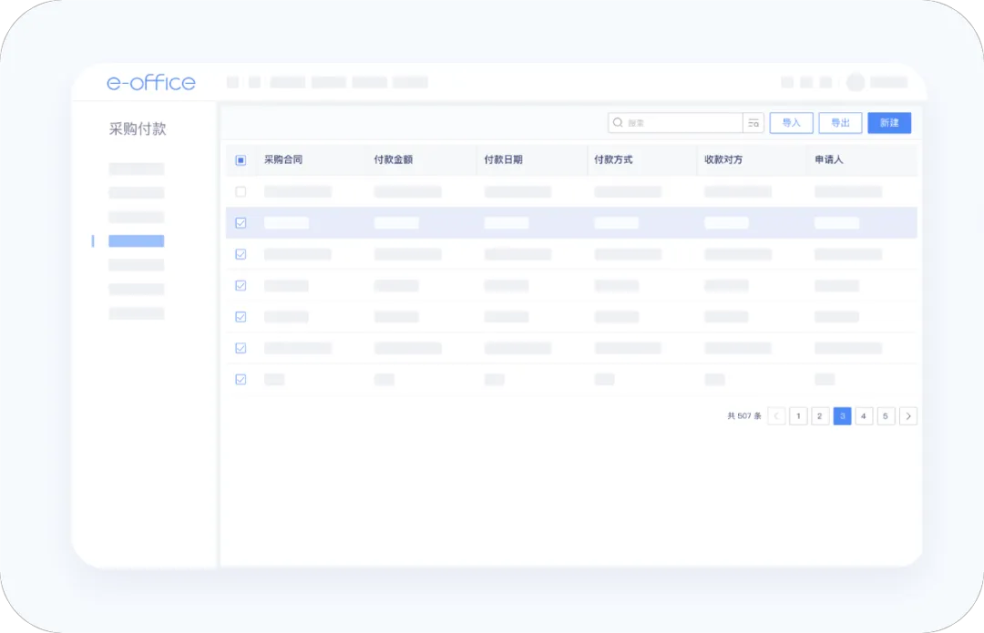
Task: Click the search magnifier icon
Action: (619, 123)
